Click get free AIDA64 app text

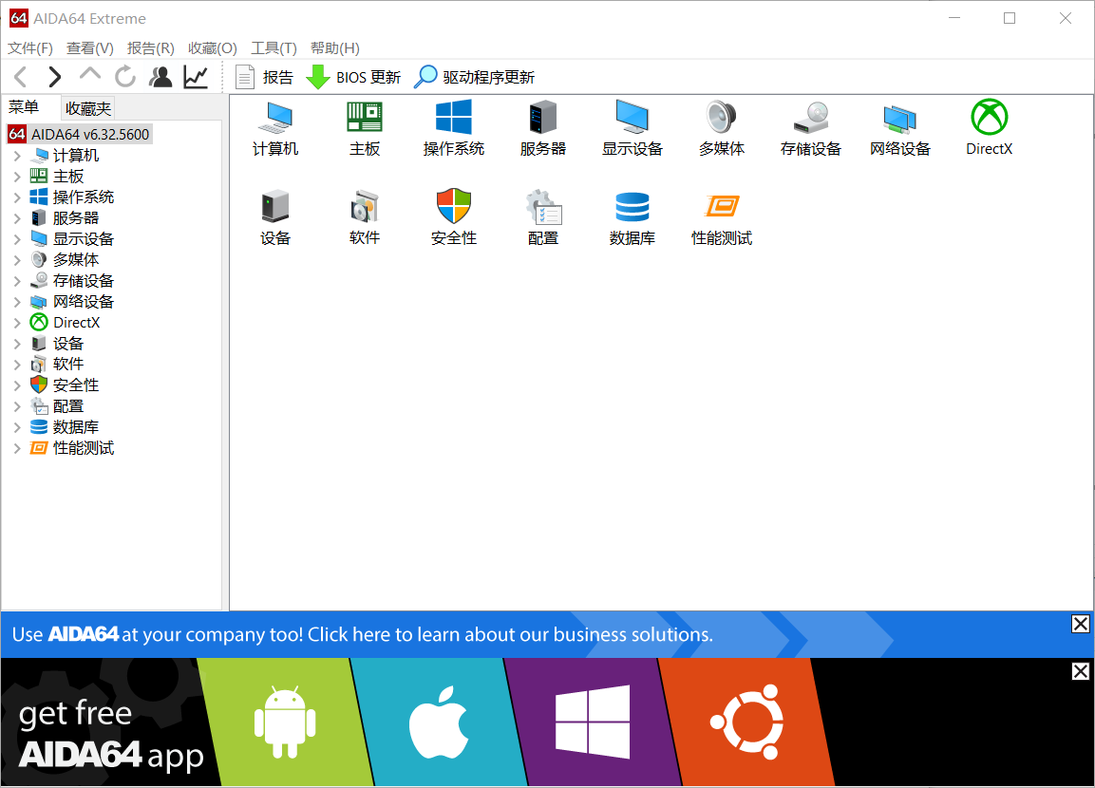pyautogui.click(x=110, y=735)
